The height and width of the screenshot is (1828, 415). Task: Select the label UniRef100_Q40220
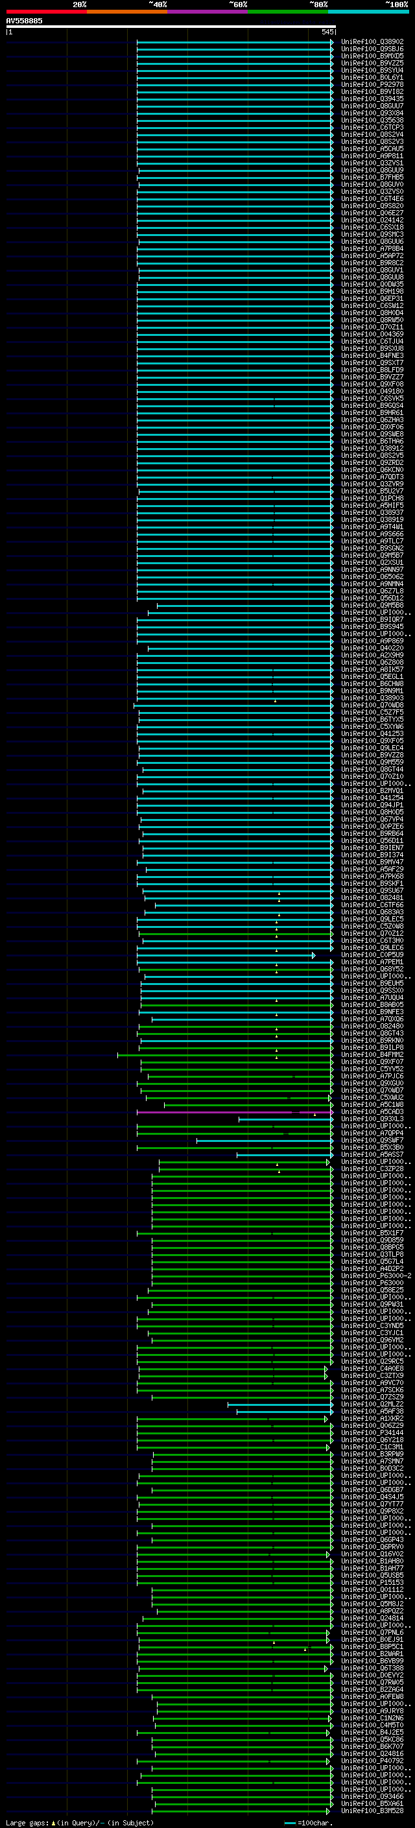pyautogui.click(x=372, y=648)
